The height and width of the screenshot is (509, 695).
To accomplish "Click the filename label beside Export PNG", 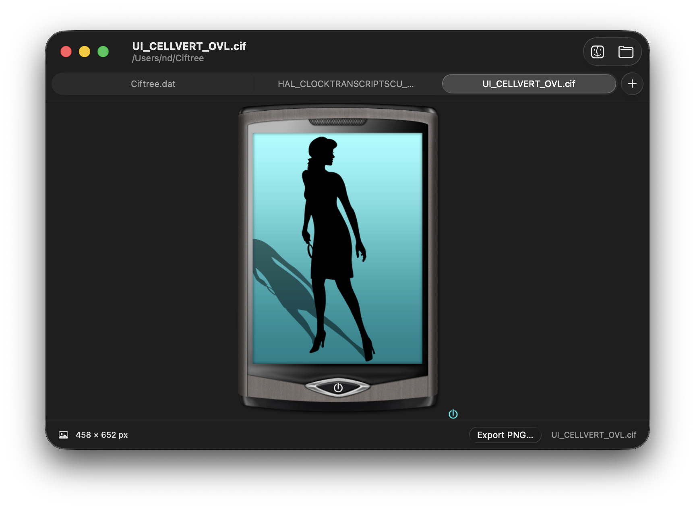I will 594,435.
